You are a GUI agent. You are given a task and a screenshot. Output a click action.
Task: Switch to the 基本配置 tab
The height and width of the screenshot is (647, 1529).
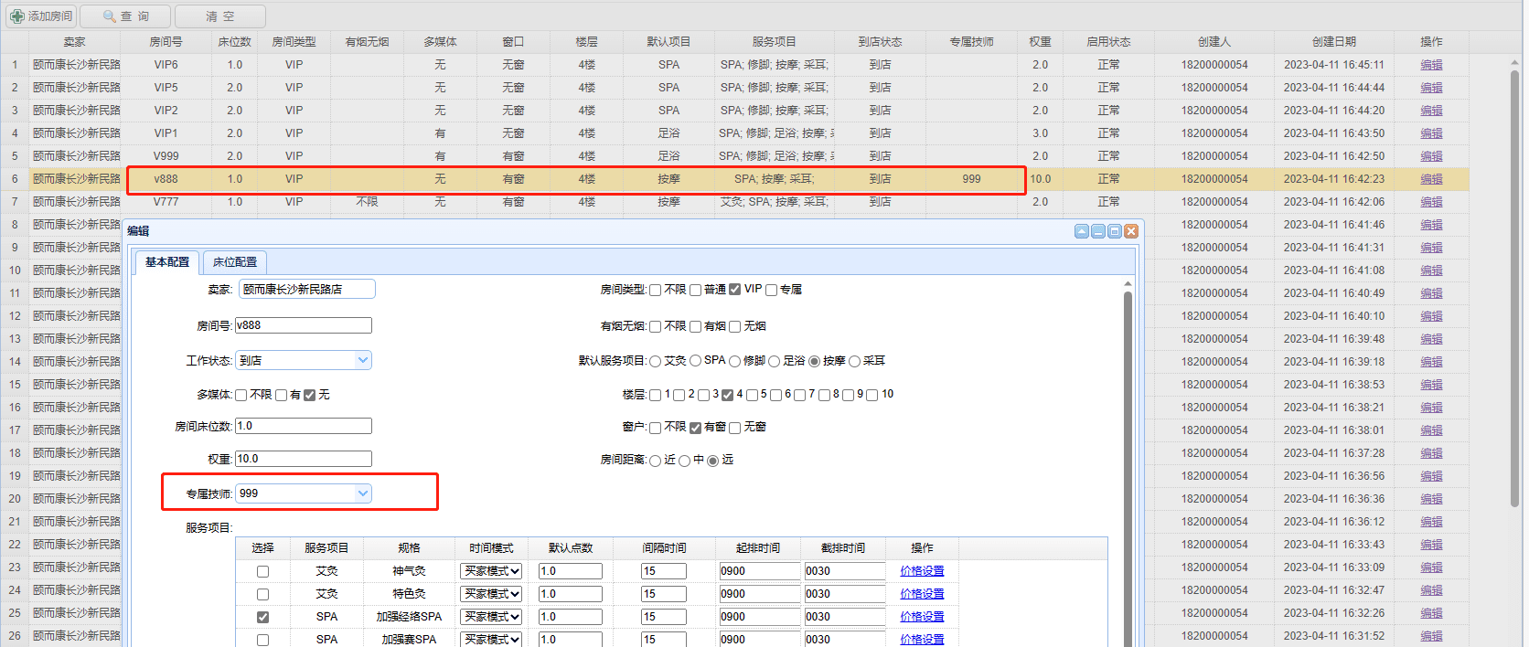point(167,262)
